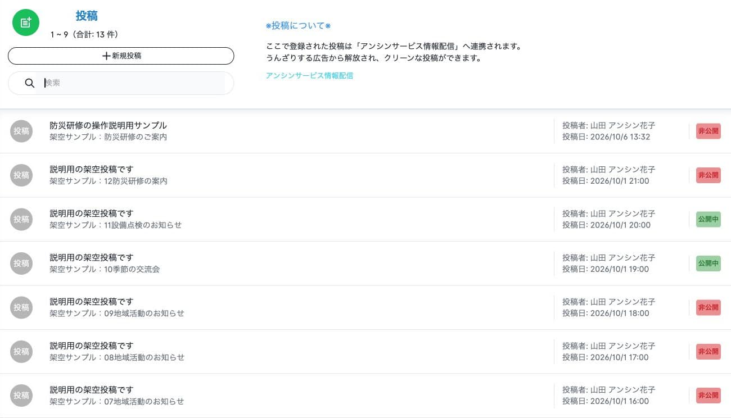
Task: Toggle 非公開 badge on the 12防災研修の案内 row
Action: [709, 175]
